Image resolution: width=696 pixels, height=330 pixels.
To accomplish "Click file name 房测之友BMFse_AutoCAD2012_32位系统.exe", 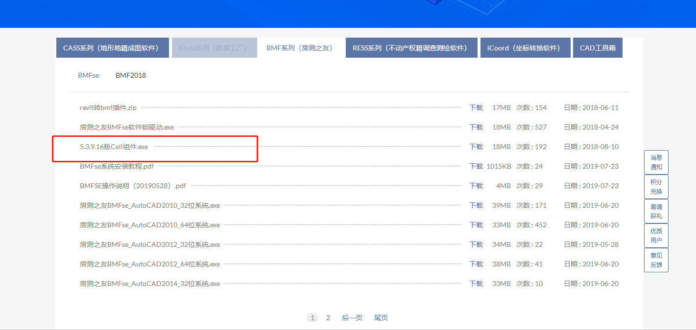I will (x=150, y=244).
